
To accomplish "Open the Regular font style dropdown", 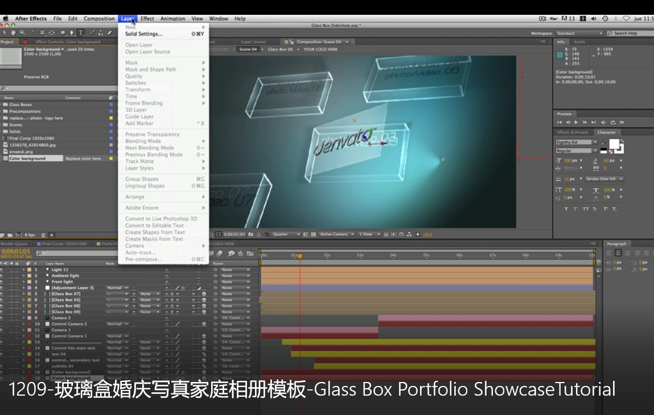I will [577, 150].
